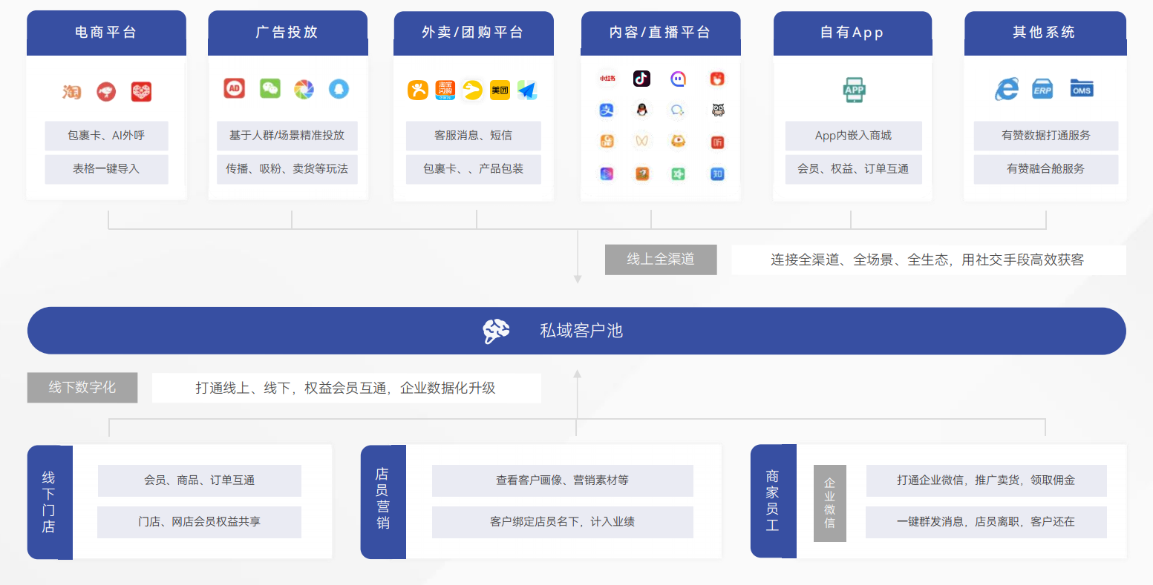Screen dimensions: 1153x585
Task: Click the red 听 icon
Action: 717,142
